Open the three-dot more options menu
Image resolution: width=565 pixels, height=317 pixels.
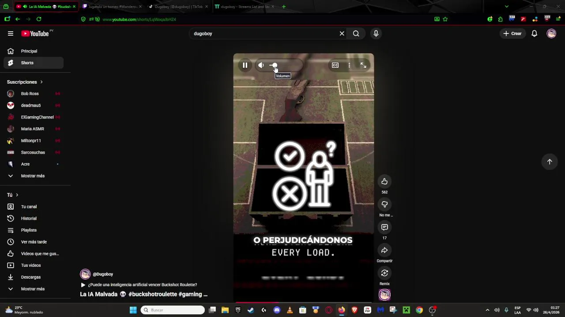click(x=349, y=65)
